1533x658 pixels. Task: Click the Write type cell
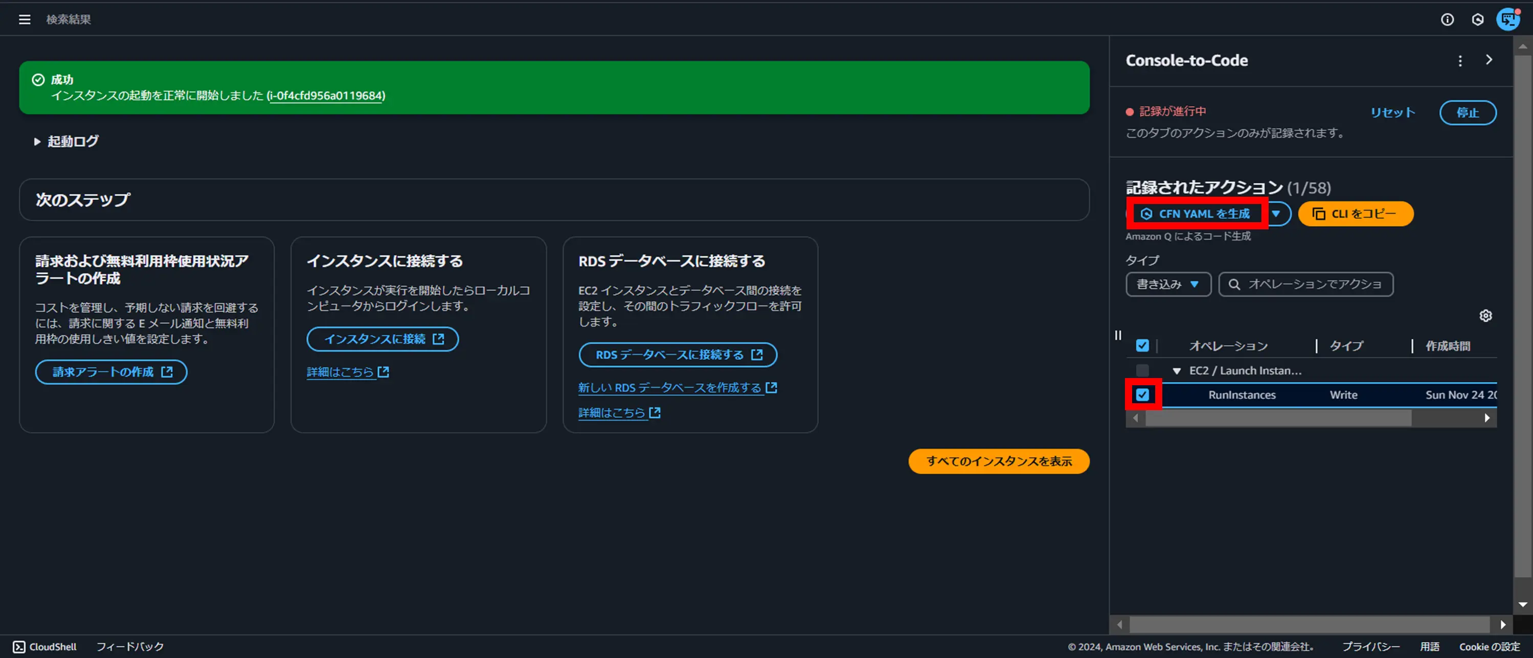tap(1343, 395)
